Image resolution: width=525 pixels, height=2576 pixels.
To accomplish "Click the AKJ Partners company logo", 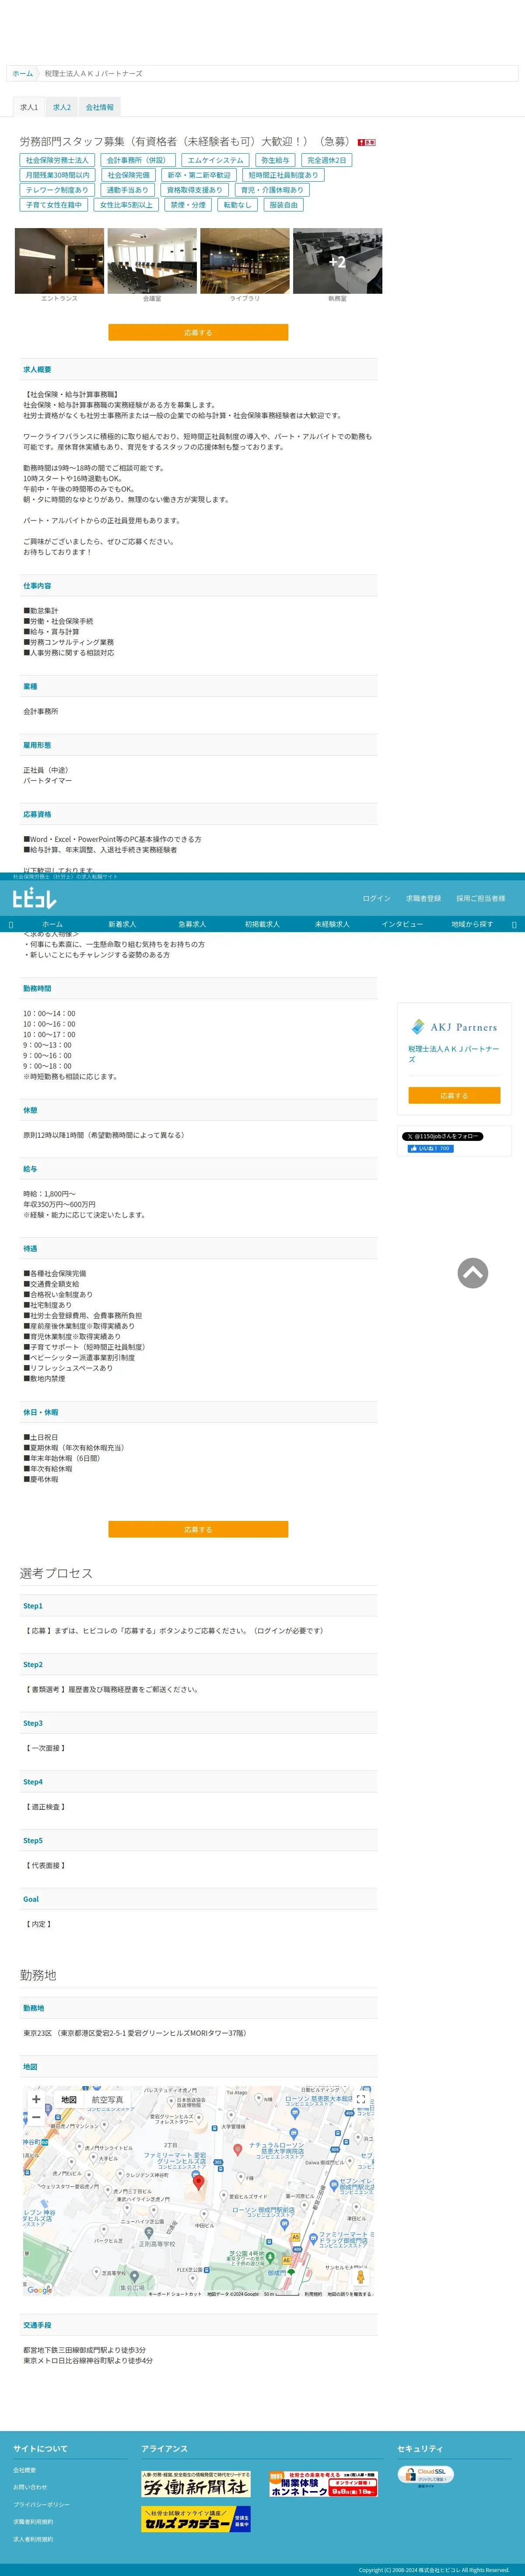I will (454, 1027).
